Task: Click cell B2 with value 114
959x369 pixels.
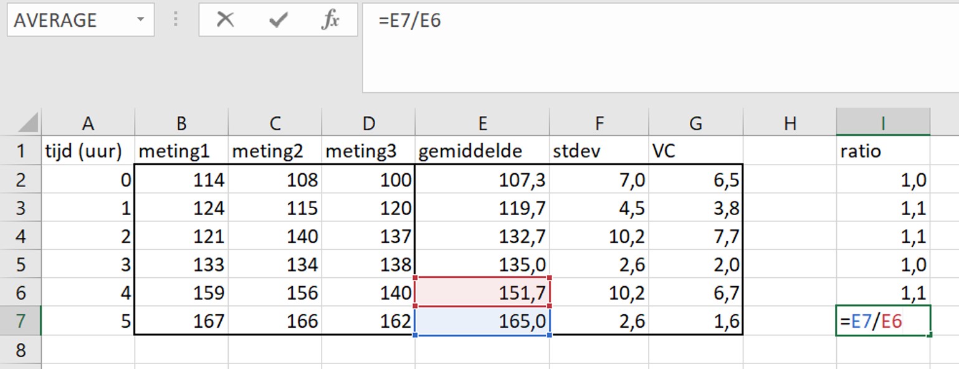Action: 181,180
